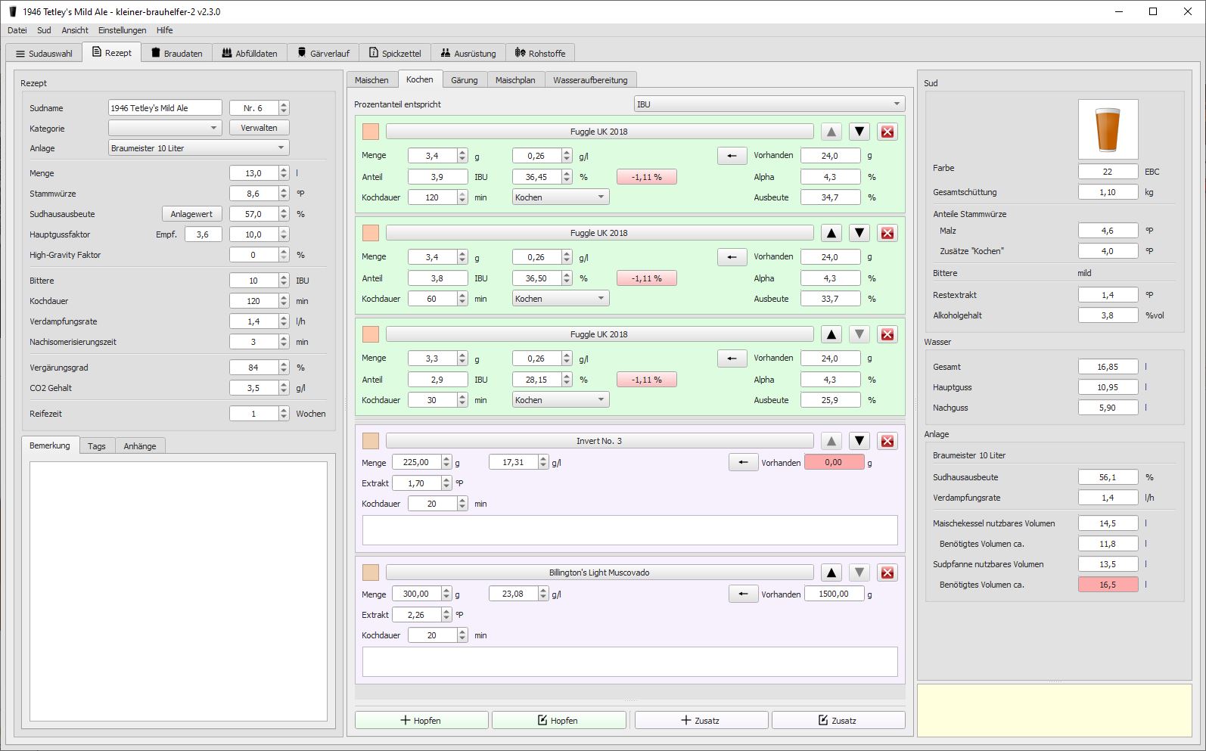Move Billington's Light Muscovado up
1206x751 pixels.
[831, 573]
